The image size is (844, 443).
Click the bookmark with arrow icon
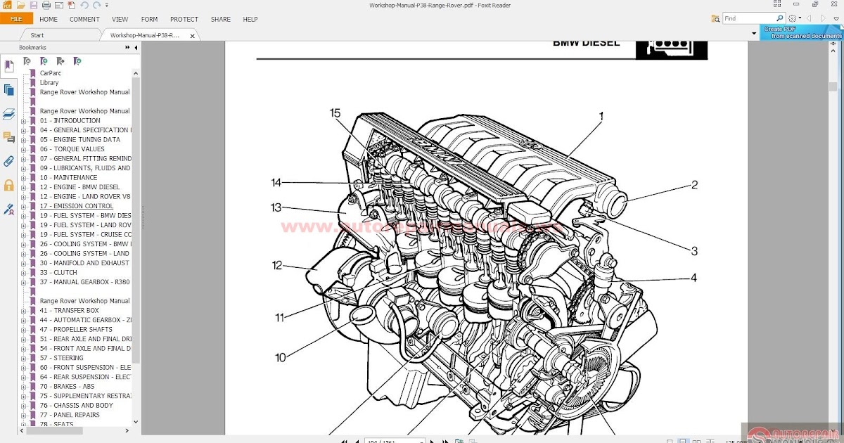[x=60, y=61]
